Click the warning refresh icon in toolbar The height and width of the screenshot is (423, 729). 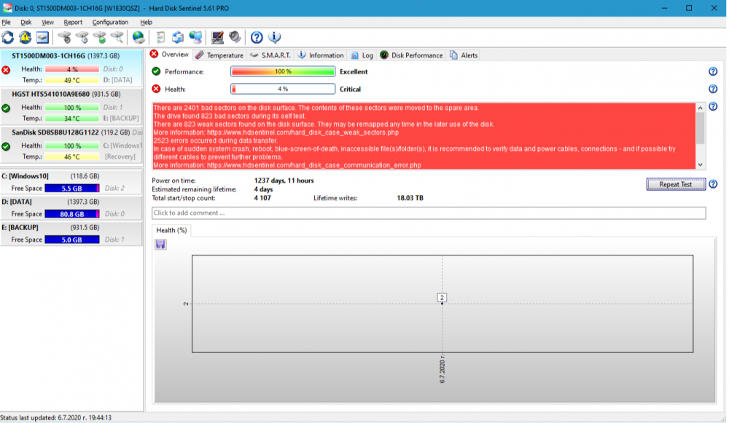click(25, 37)
